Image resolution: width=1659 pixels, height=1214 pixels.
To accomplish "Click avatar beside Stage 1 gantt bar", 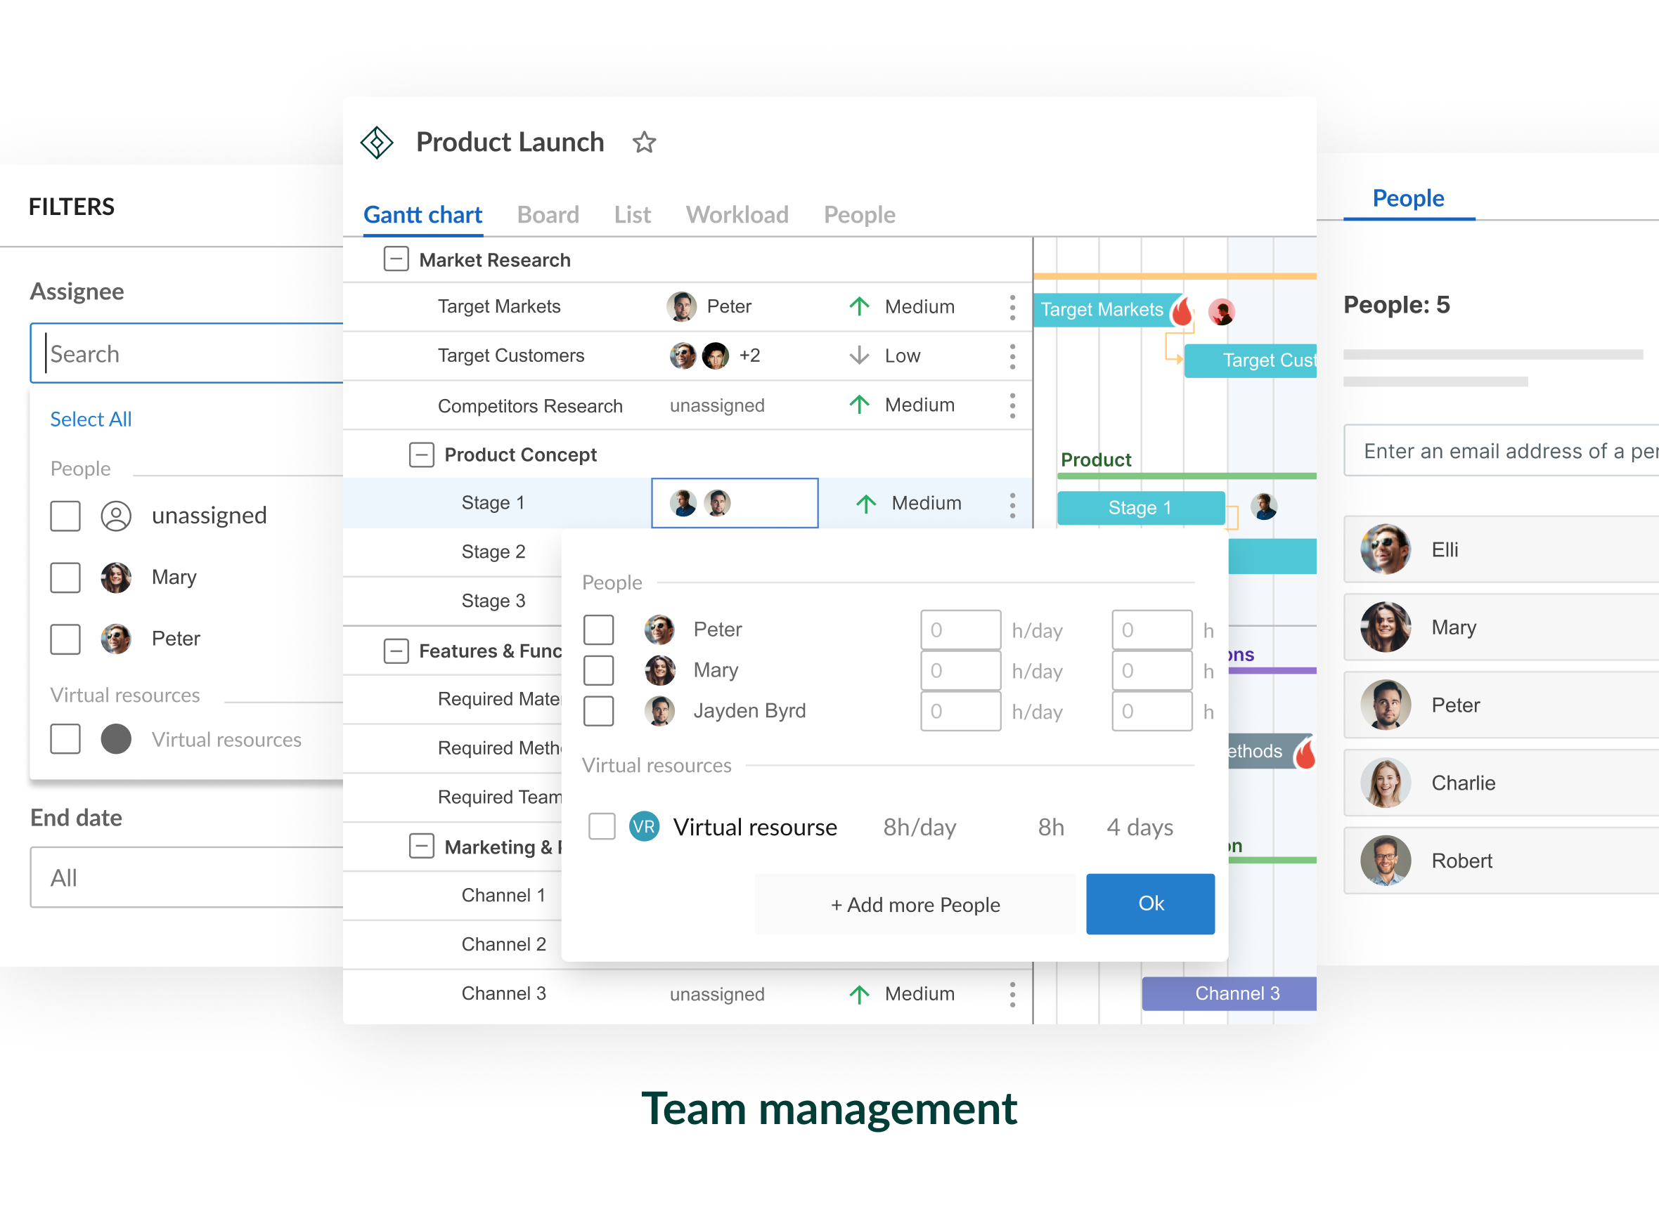I will click(1263, 507).
